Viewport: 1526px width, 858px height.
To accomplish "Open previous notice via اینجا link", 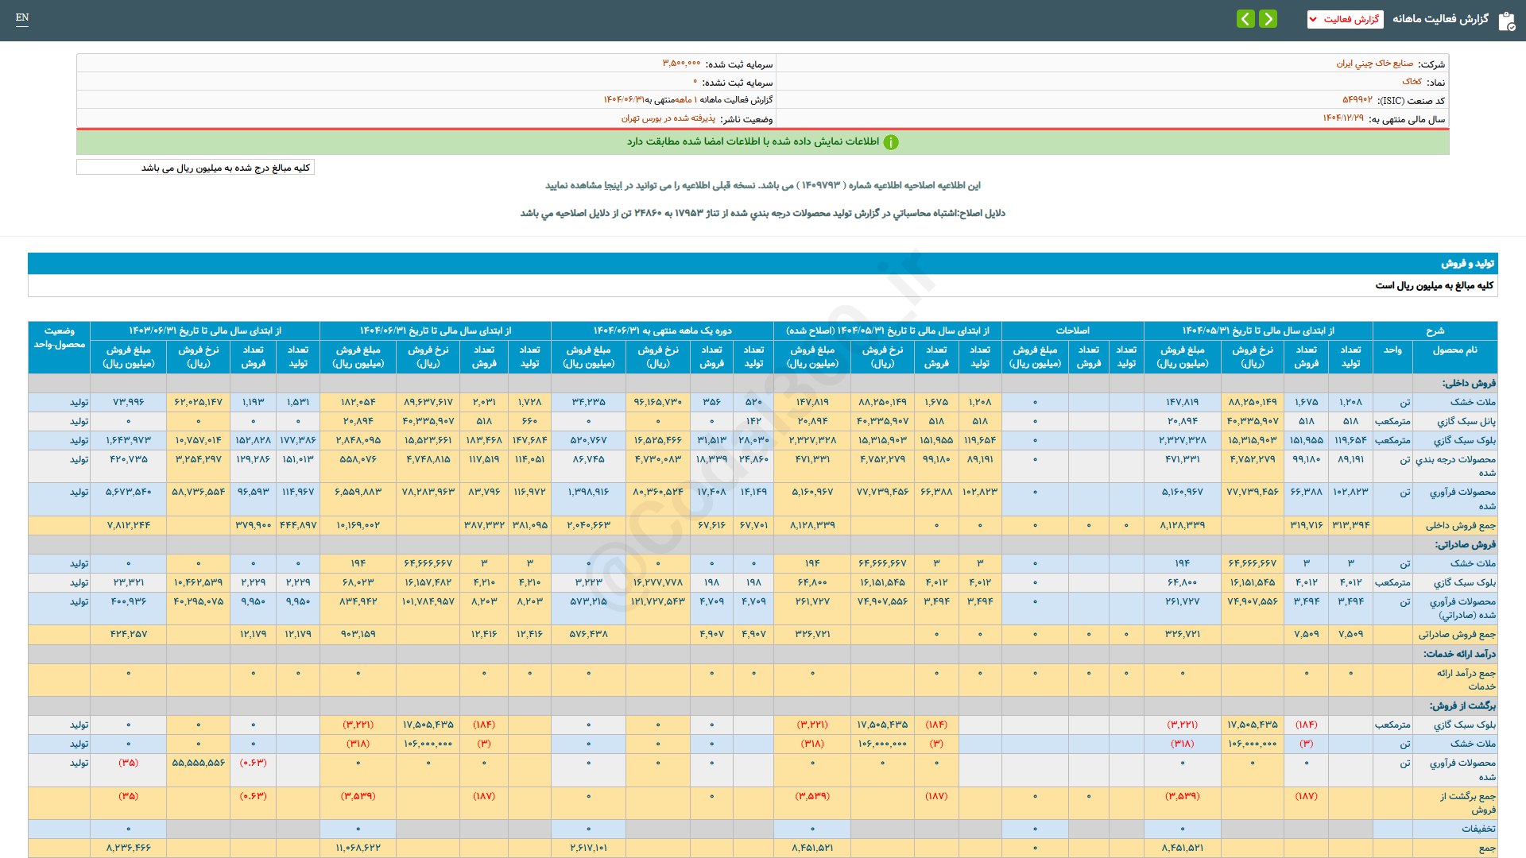I will 615,186.
